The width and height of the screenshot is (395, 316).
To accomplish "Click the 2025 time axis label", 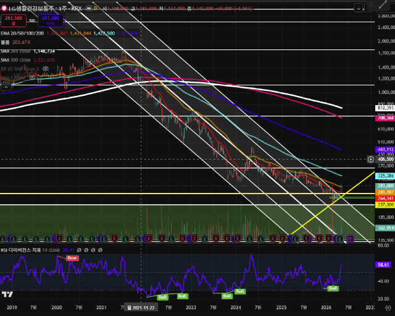I will pos(281,307).
